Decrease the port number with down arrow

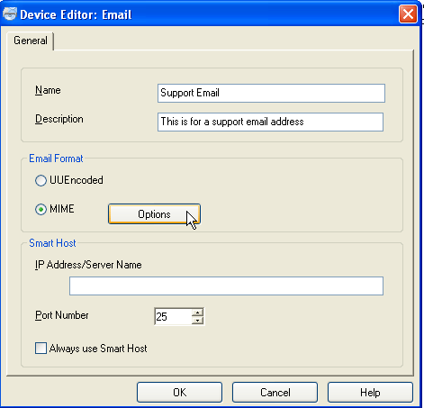(197, 321)
